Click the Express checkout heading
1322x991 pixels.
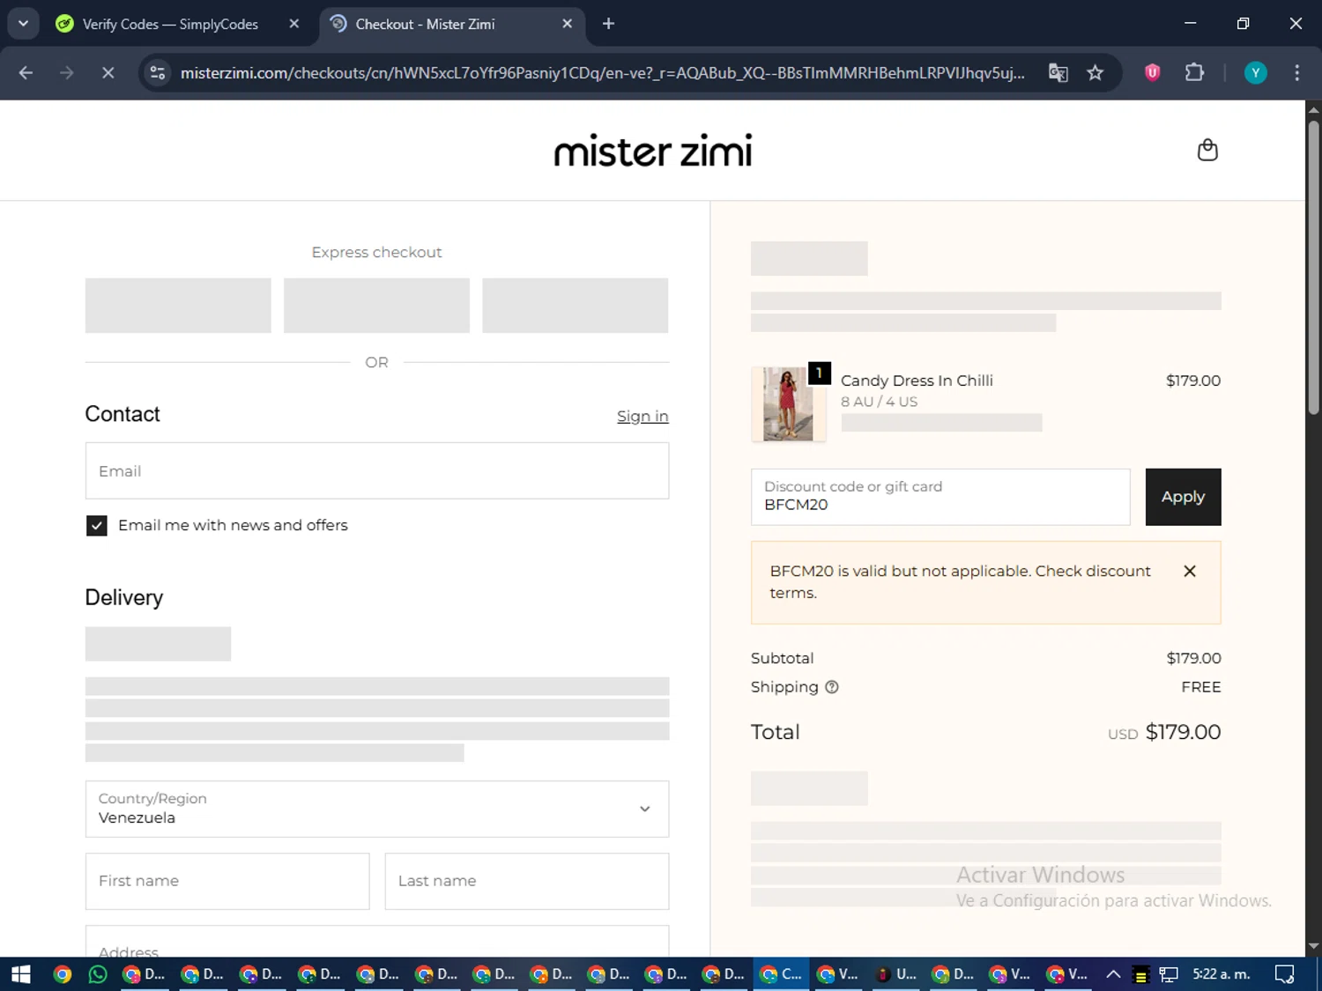[376, 252]
